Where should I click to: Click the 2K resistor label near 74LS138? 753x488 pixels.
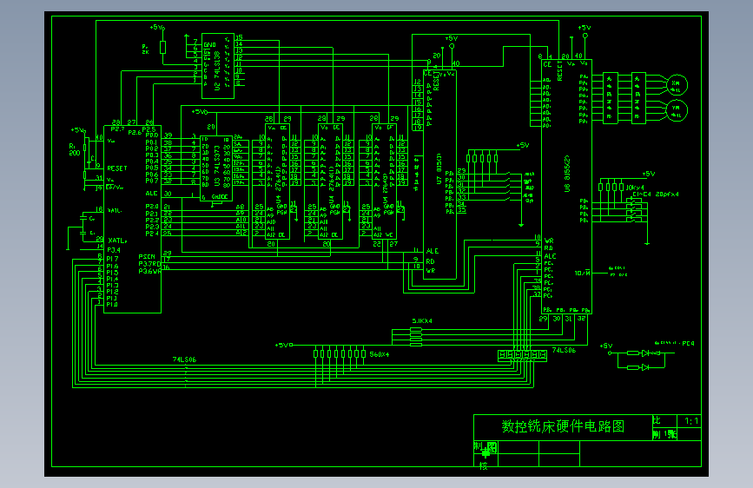(x=145, y=52)
